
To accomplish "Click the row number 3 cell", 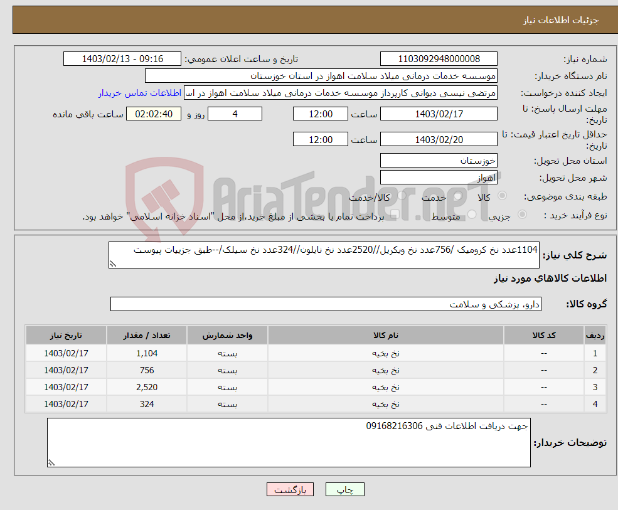I will [x=595, y=387].
